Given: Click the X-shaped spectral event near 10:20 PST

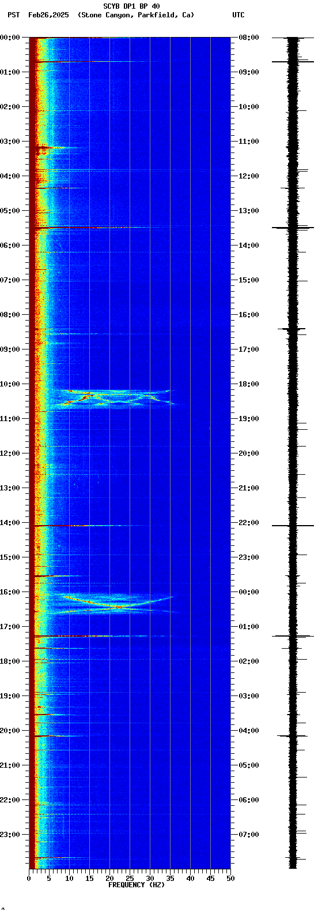Looking at the screenshot, I should [118, 399].
